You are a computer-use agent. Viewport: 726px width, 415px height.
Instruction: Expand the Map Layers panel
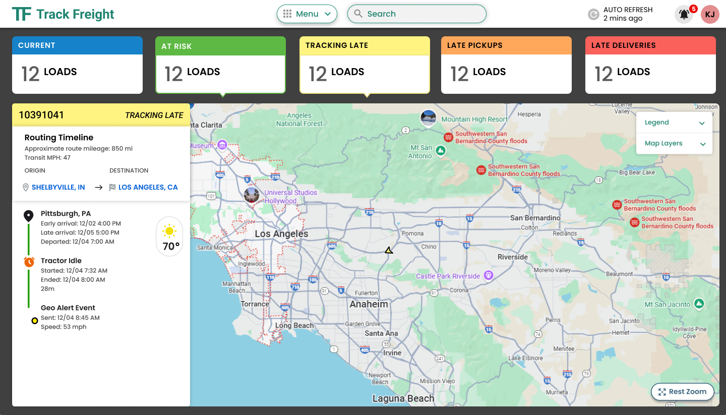[x=674, y=144]
